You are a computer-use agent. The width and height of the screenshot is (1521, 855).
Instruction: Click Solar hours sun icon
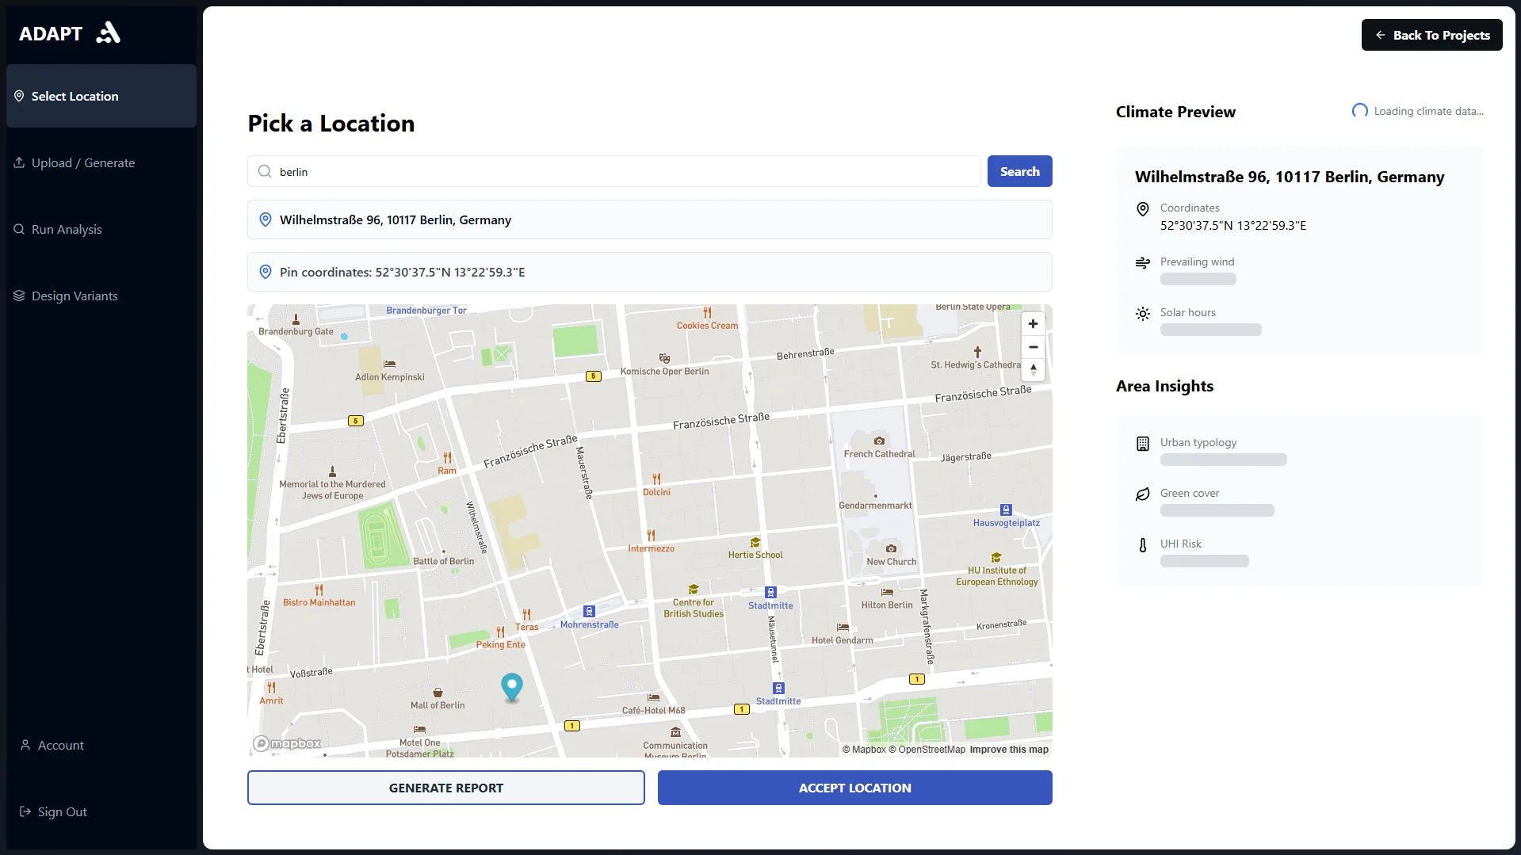pos(1142,314)
